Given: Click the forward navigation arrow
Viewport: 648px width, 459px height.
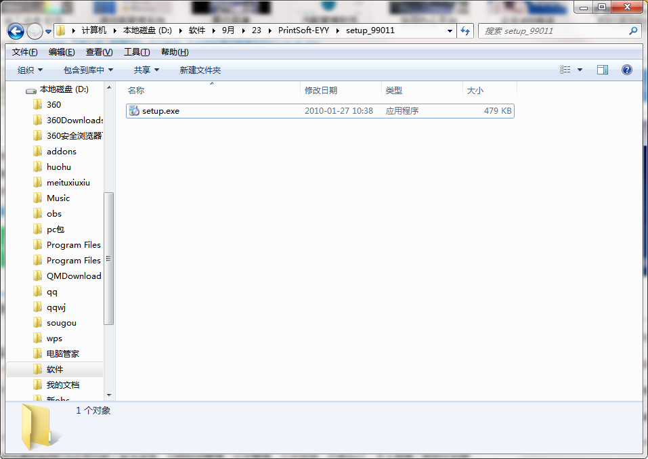Looking at the screenshot, I should [x=33, y=30].
